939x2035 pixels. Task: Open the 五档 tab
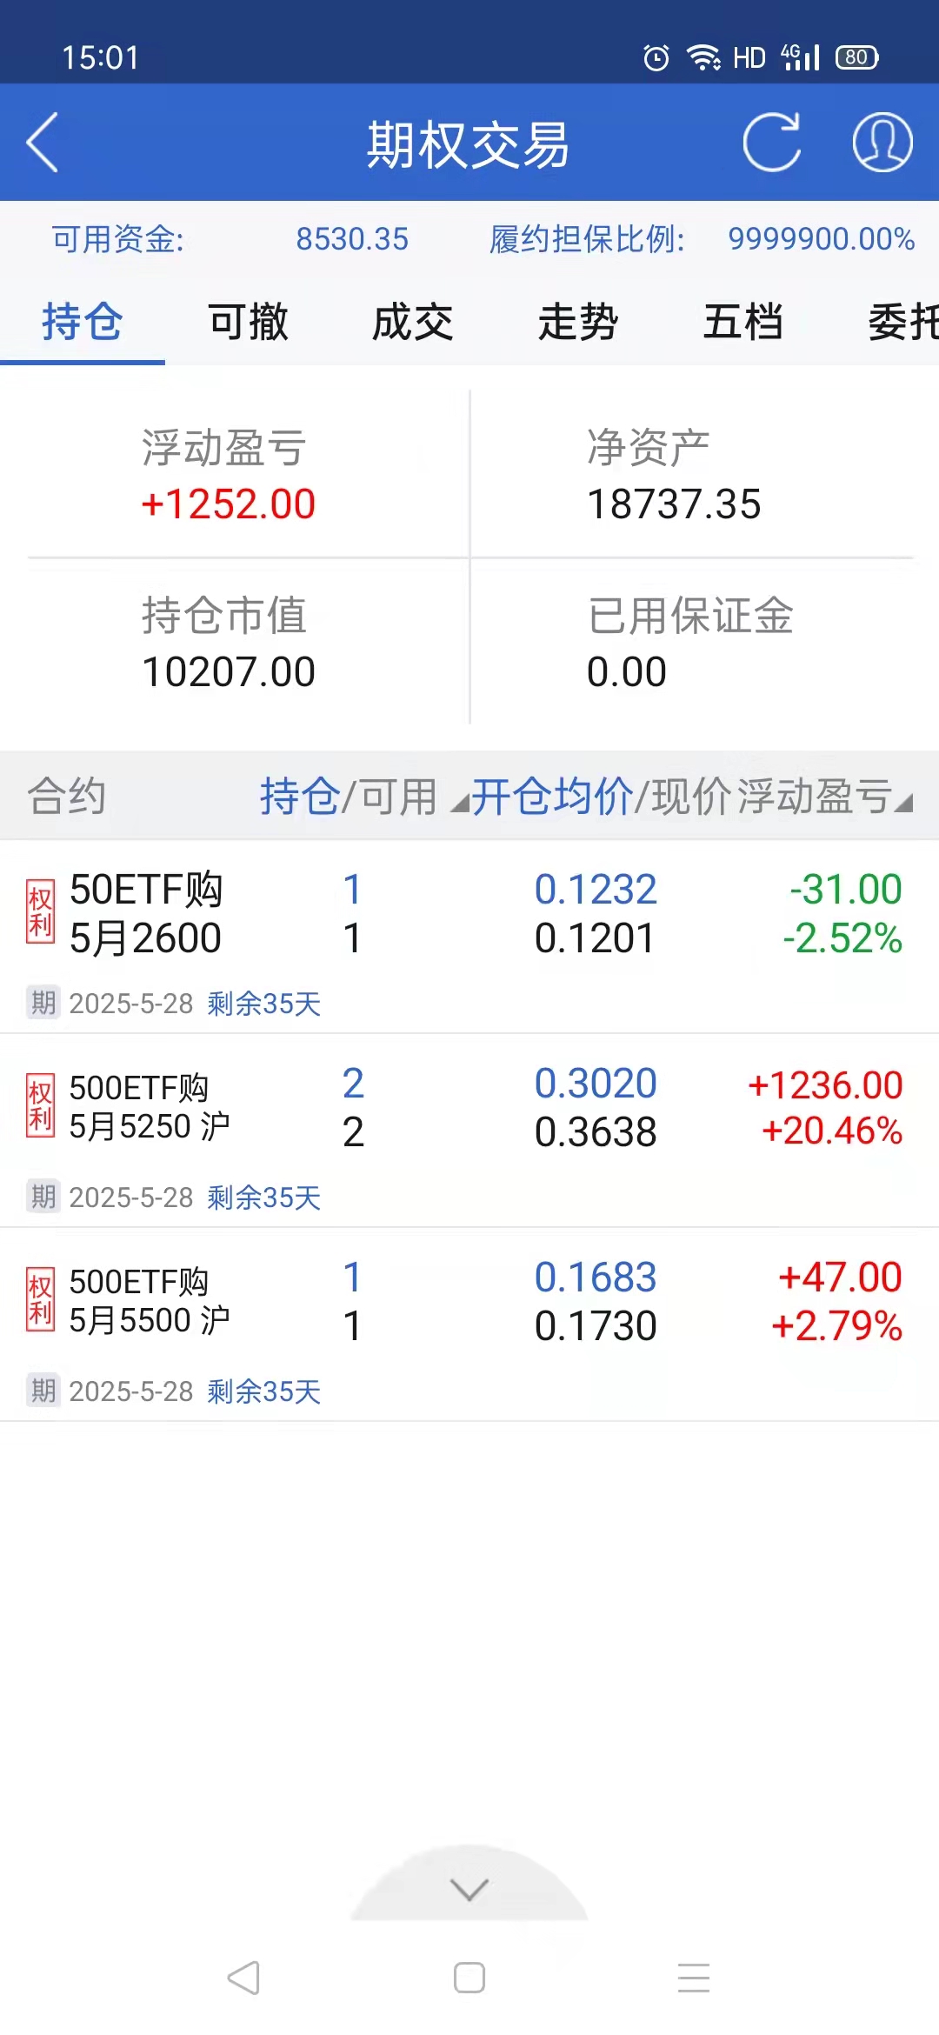coord(743,323)
